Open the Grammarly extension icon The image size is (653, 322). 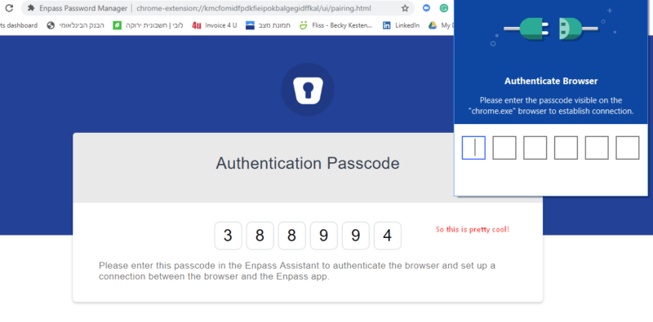[444, 8]
